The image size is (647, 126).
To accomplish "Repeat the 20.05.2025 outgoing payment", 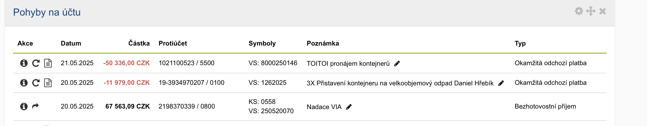I will (36, 83).
